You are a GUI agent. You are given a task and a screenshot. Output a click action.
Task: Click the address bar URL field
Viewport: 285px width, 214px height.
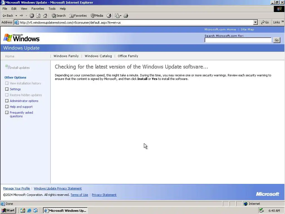click(x=136, y=22)
